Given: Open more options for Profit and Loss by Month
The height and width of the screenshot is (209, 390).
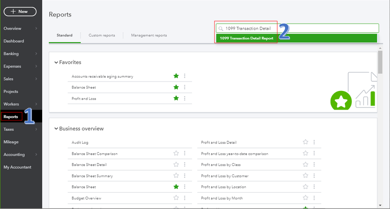Looking at the screenshot, I should pyautogui.click(x=314, y=198).
